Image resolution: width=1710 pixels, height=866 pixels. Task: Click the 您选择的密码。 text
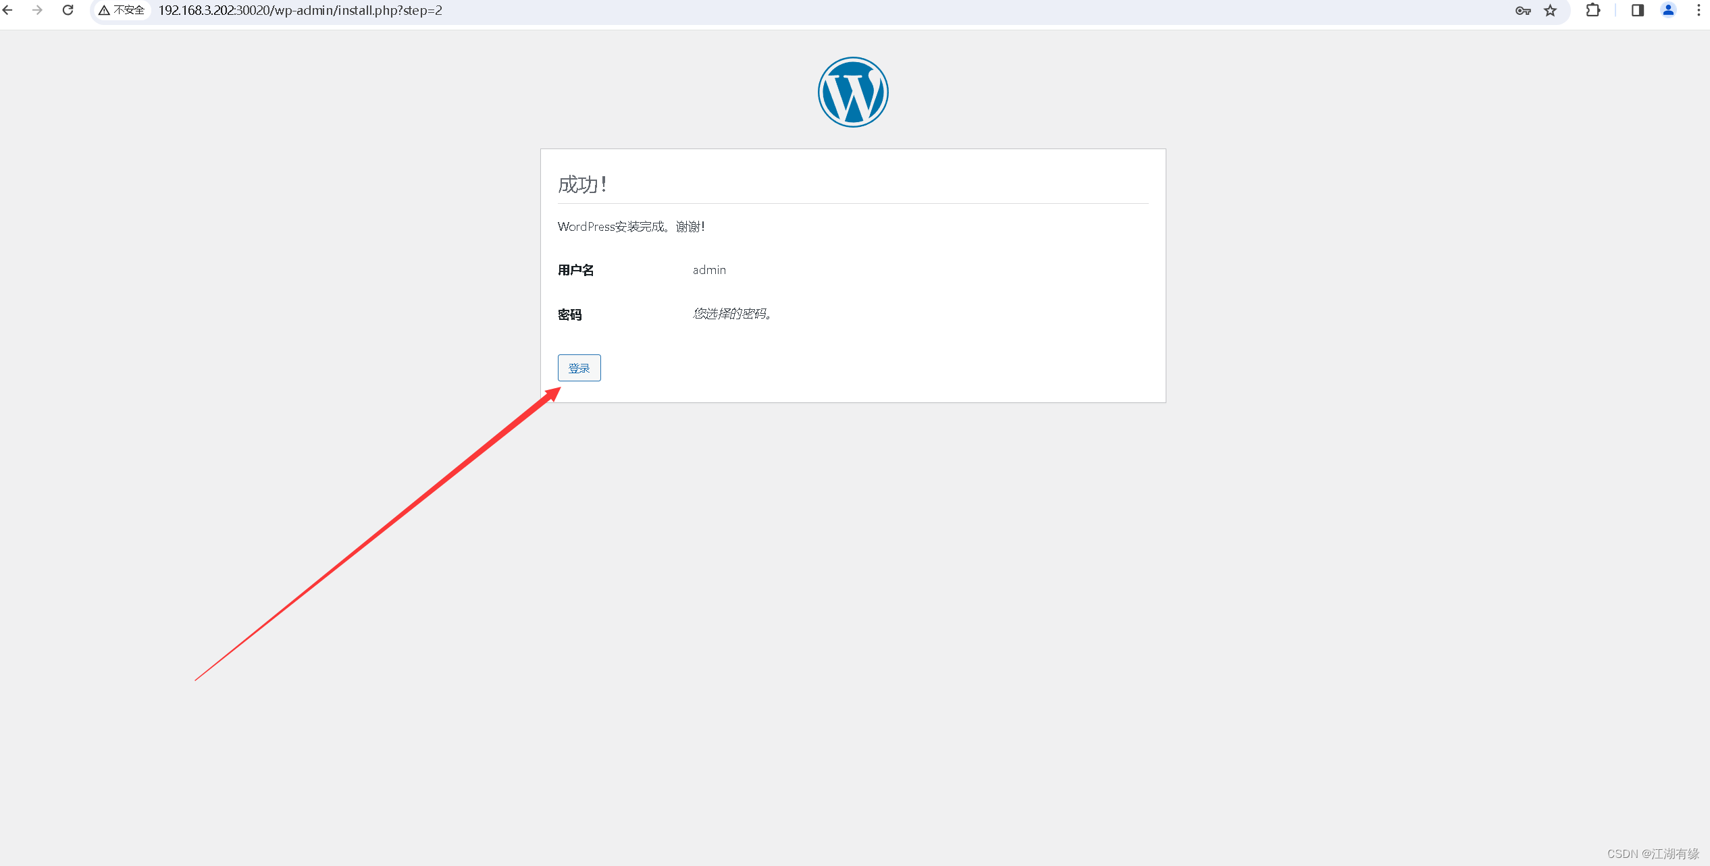tap(732, 314)
